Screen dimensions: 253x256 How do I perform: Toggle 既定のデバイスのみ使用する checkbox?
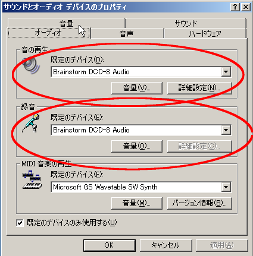tap(20, 223)
